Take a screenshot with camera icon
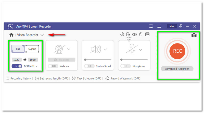204x113 pixels. tap(194, 35)
